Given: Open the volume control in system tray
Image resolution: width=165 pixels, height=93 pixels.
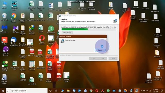Looking at the screenshot, I should (x=147, y=91).
